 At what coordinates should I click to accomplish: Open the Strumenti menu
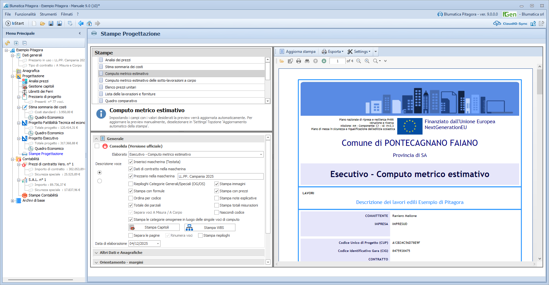click(x=48, y=14)
